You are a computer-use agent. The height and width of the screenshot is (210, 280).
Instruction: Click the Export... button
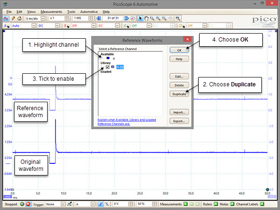[179, 121]
